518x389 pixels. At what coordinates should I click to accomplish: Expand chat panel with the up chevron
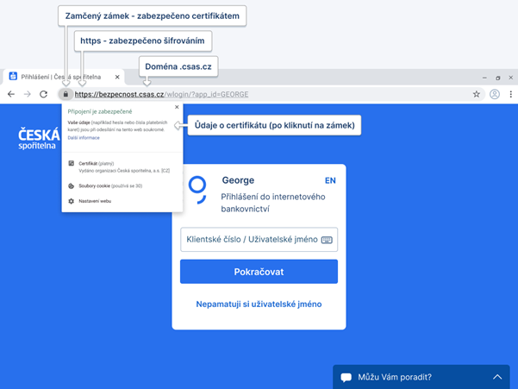tap(497, 377)
